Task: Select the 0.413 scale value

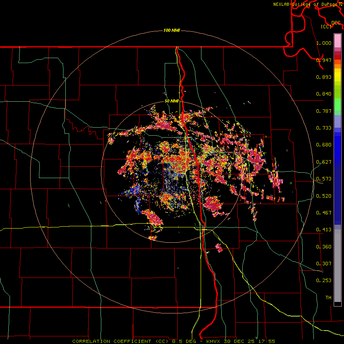Action: click(x=324, y=230)
